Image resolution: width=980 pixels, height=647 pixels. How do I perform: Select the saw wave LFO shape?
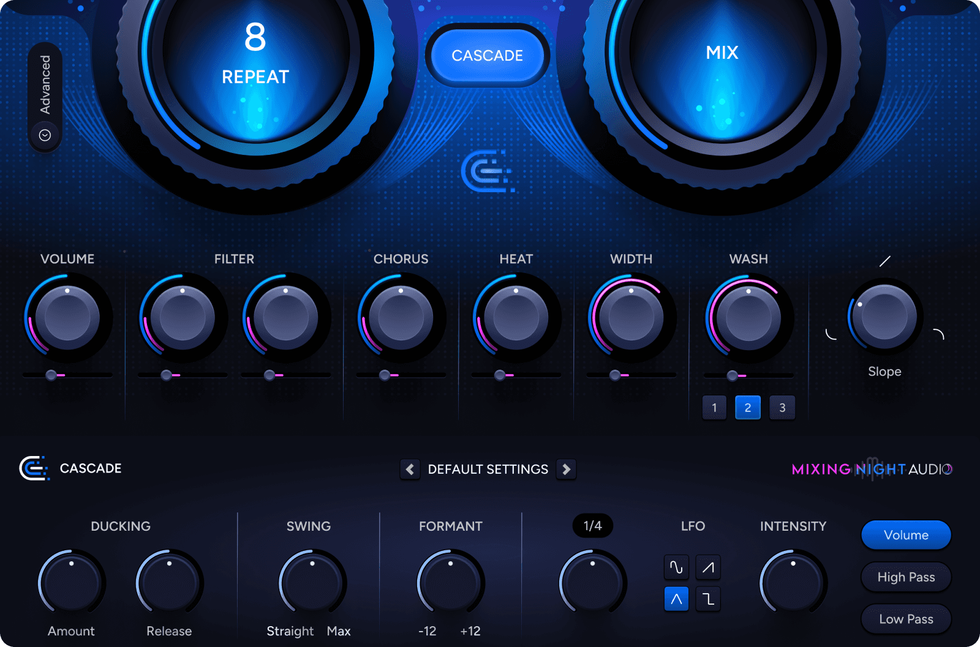tap(707, 567)
